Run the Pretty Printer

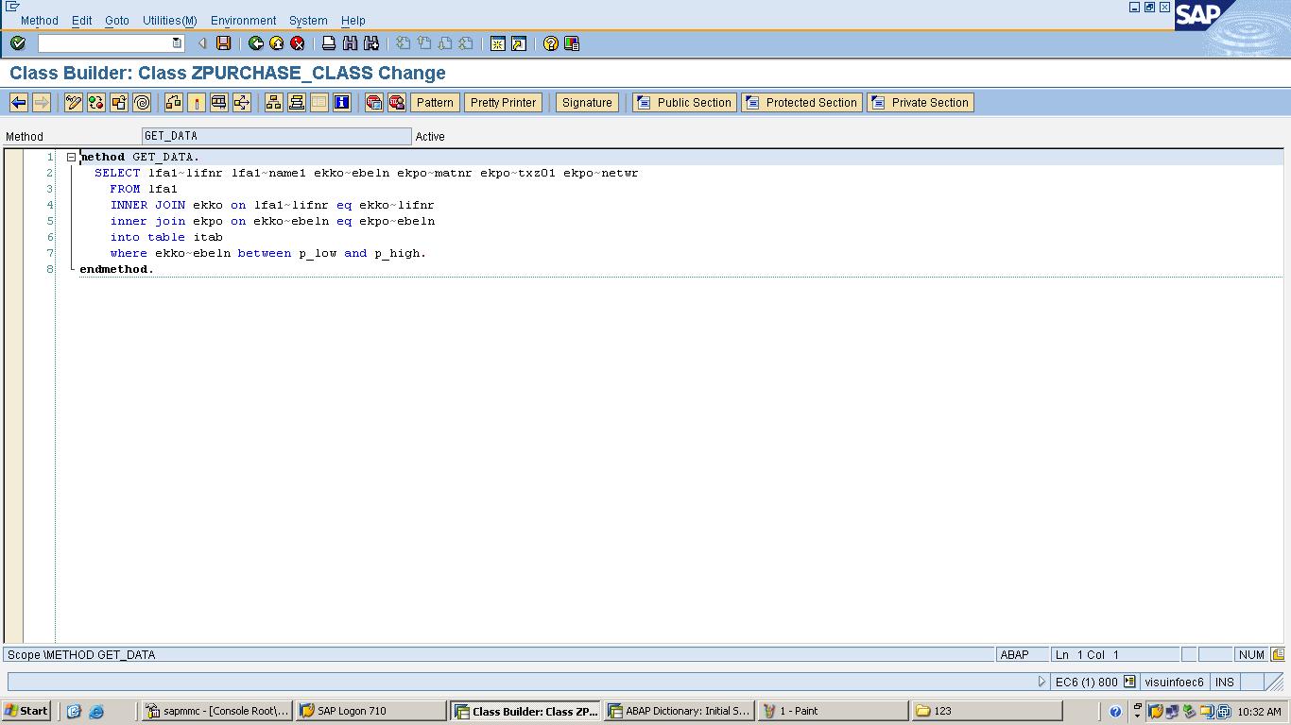[x=503, y=102]
